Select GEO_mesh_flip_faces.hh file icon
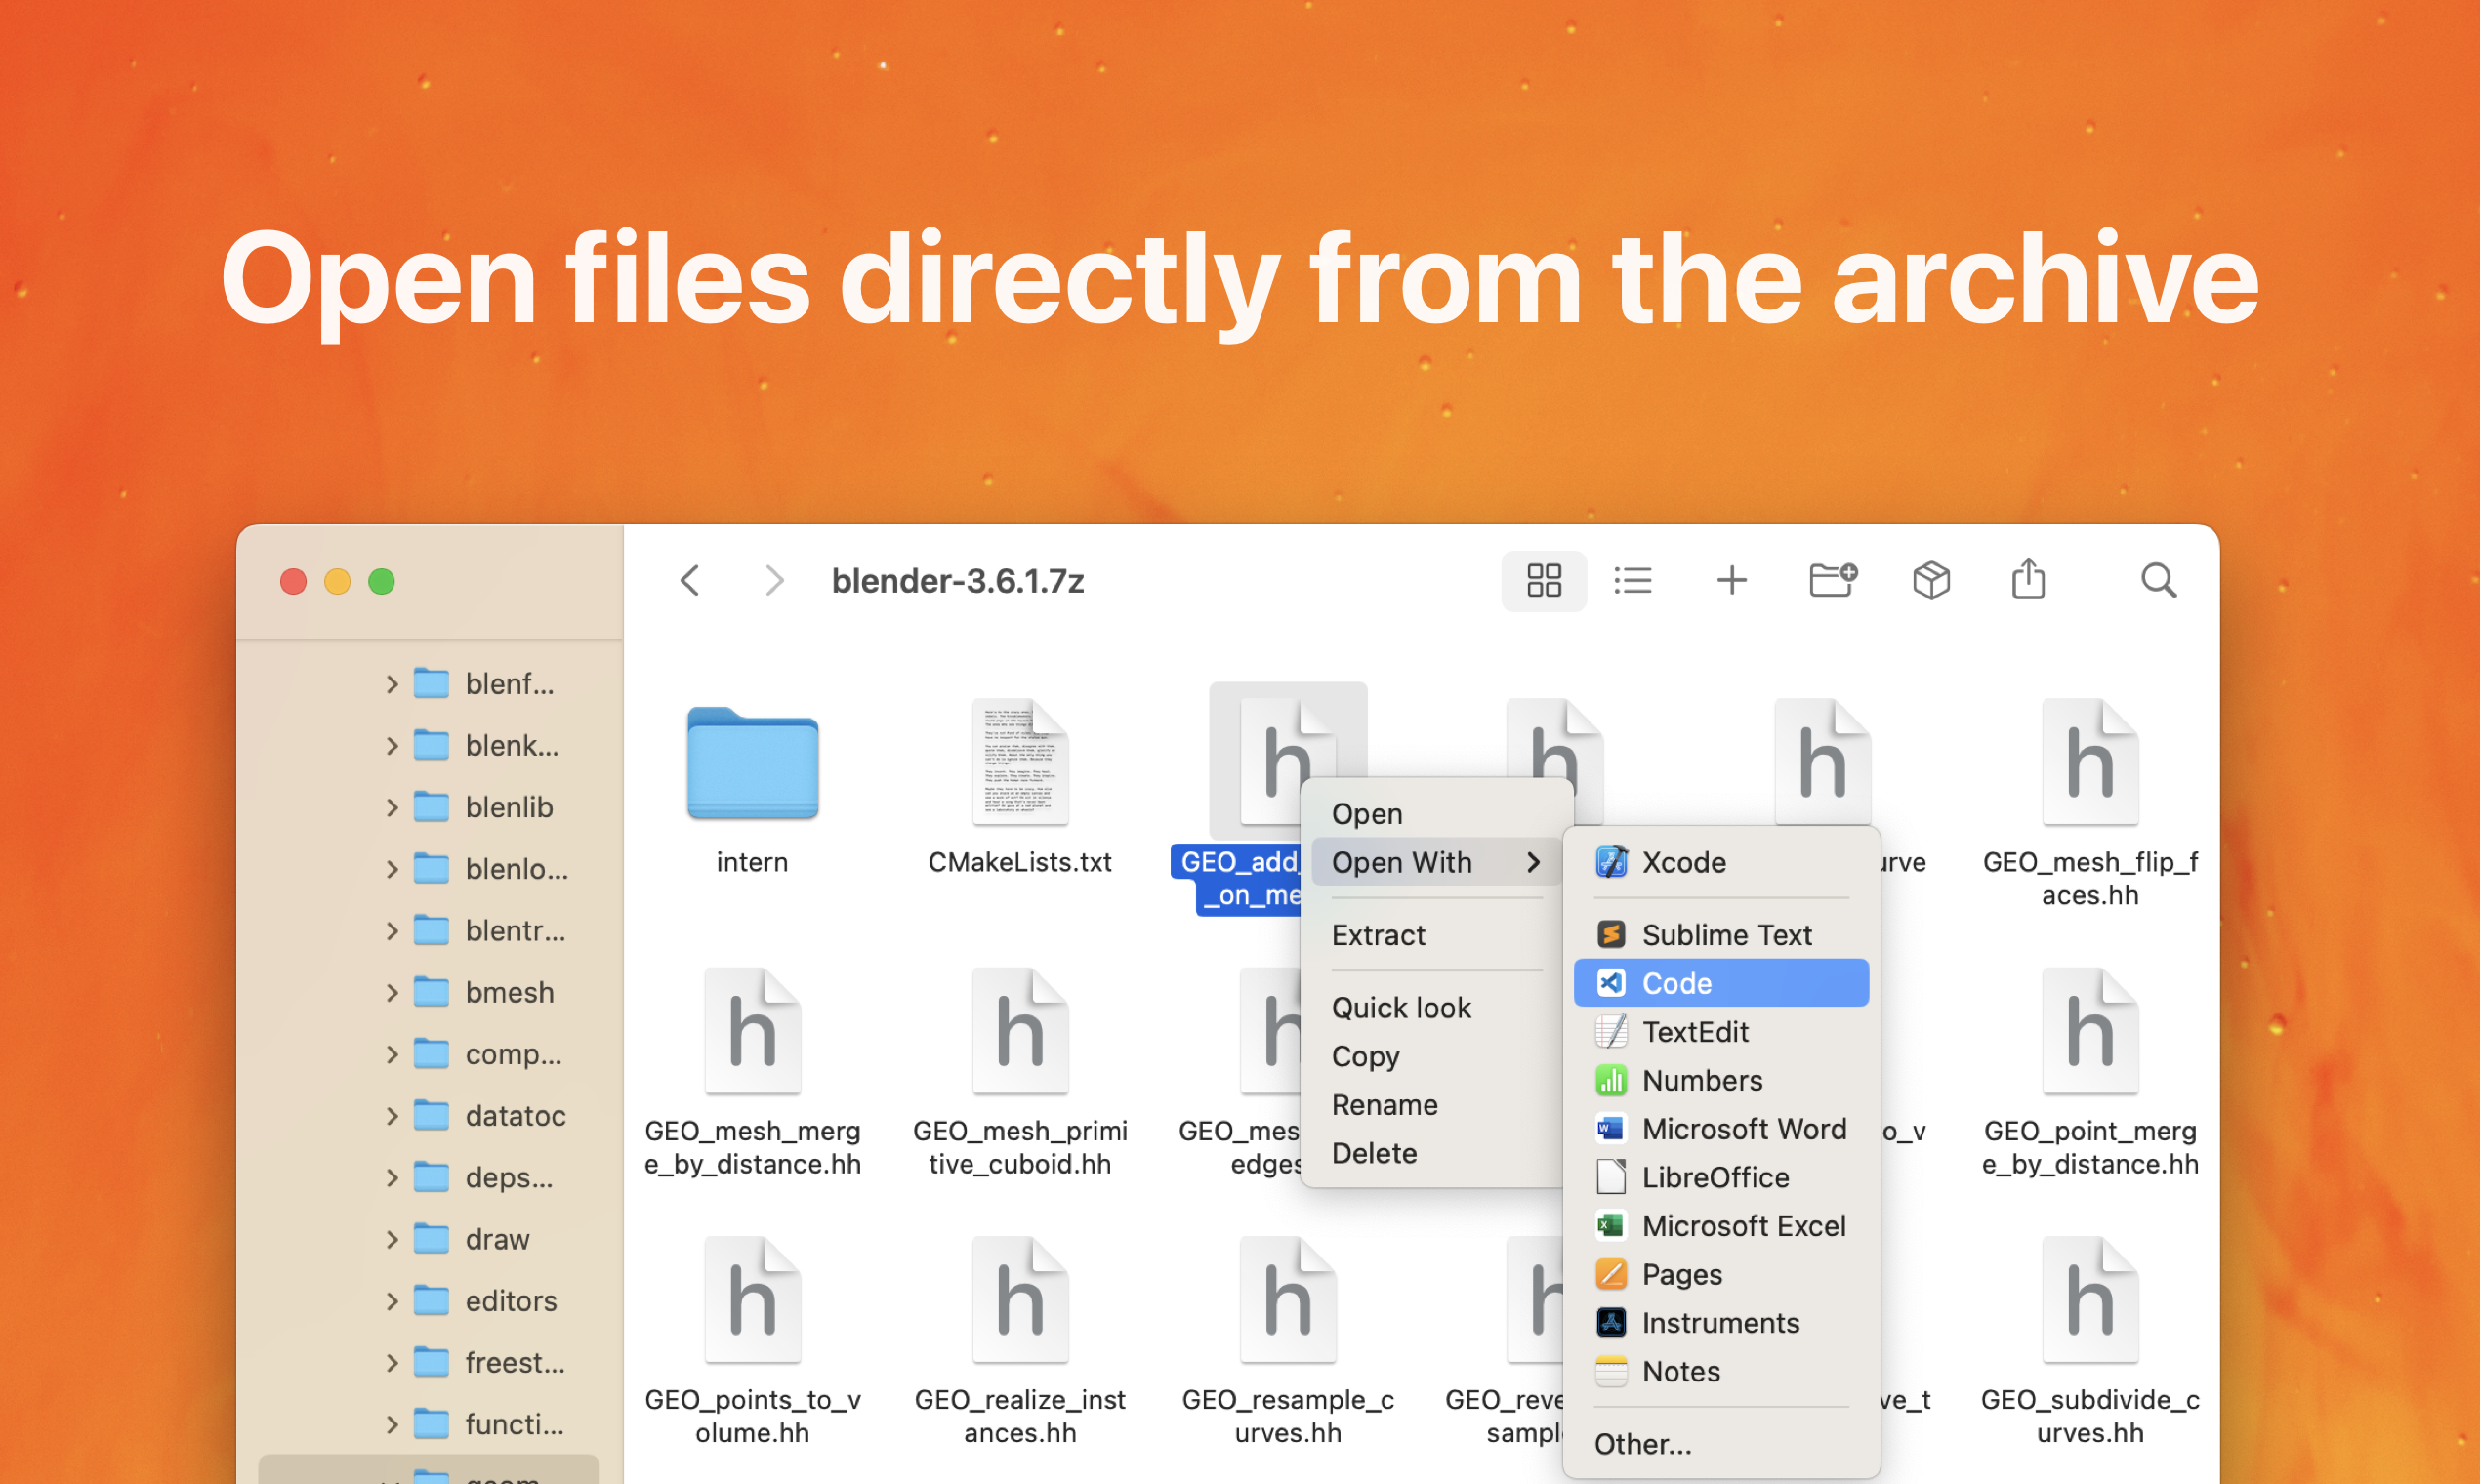 click(2090, 763)
